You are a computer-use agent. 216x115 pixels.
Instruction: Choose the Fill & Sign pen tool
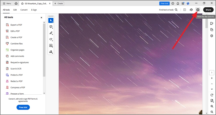[x=51, y=52]
